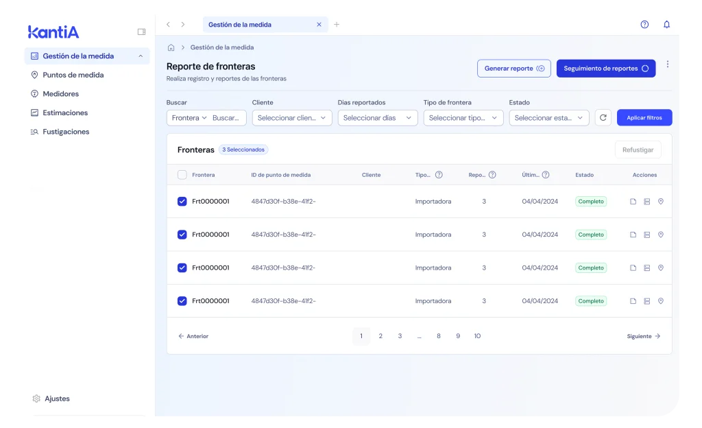
Task: Open the help question mark icon
Action: [x=644, y=25]
